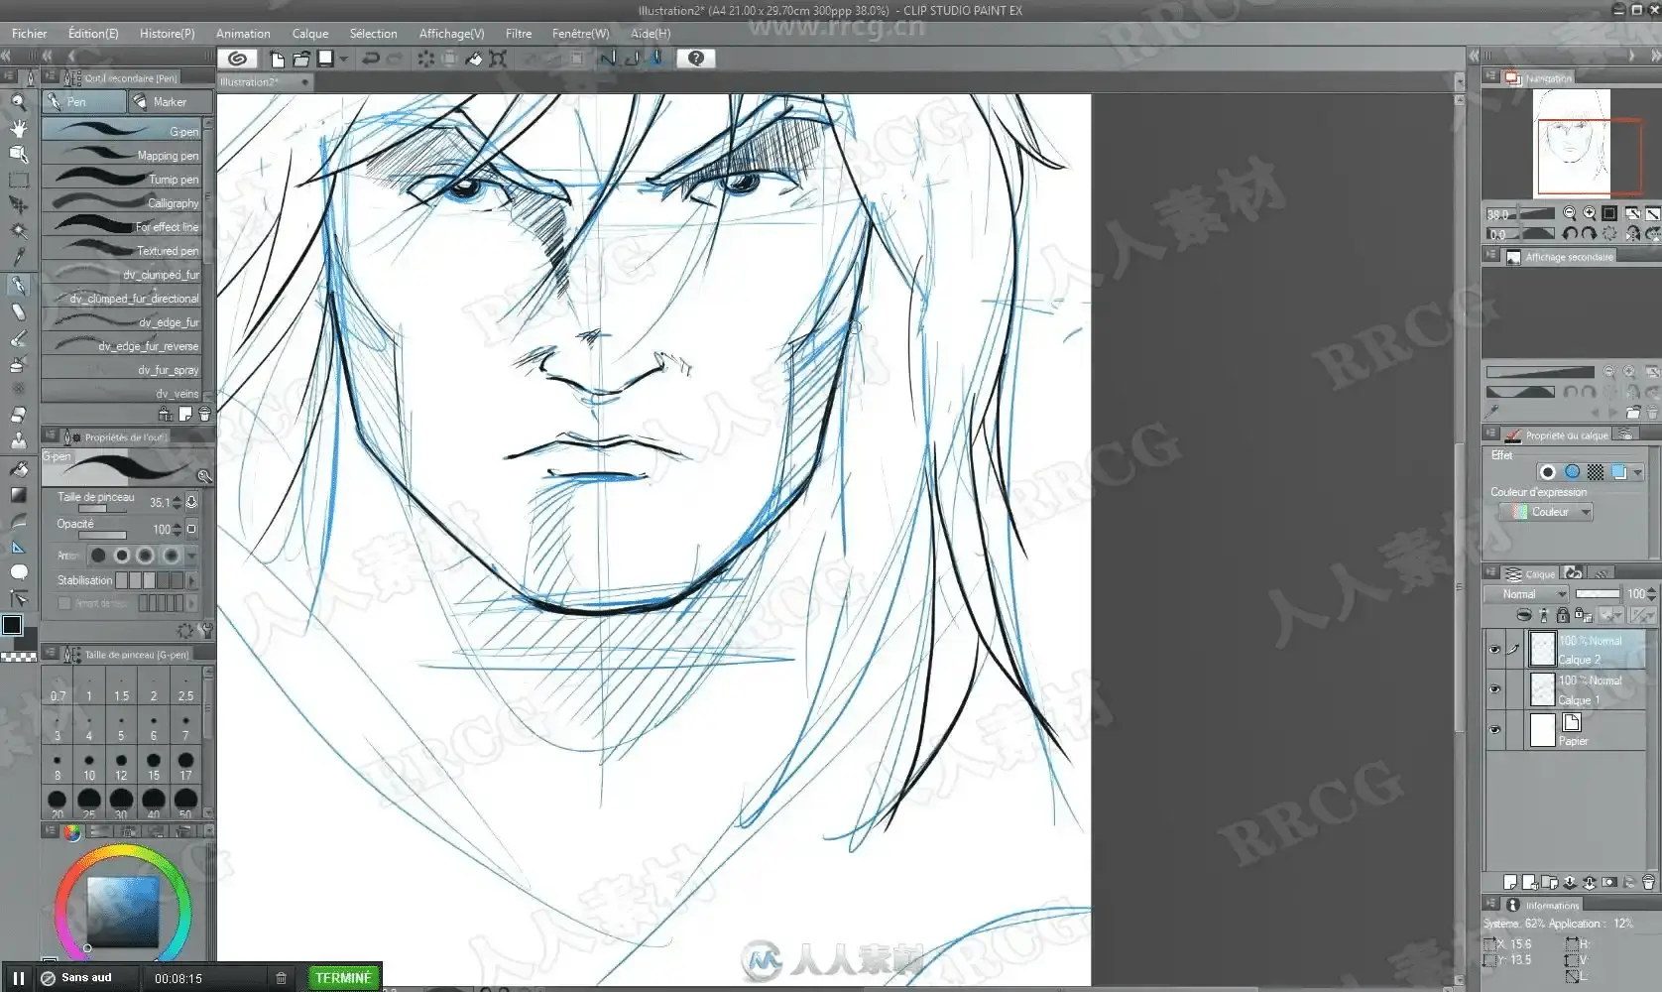Toggle the border effect circle in Effet row
Image resolution: width=1662 pixels, height=992 pixels.
(x=1547, y=472)
